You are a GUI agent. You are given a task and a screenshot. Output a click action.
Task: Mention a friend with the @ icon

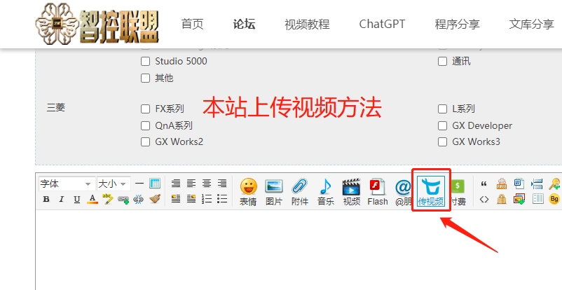[x=403, y=192]
